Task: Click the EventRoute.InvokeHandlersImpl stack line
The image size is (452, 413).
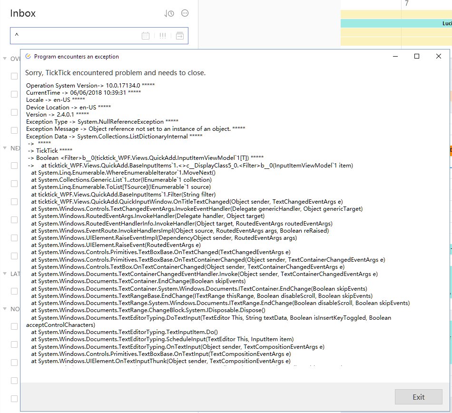Action: tap(180, 231)
